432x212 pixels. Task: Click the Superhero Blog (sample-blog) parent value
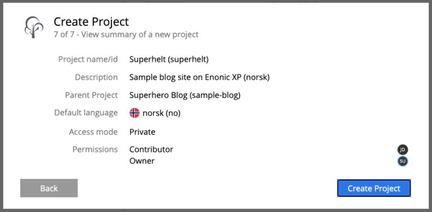[185, 95]
